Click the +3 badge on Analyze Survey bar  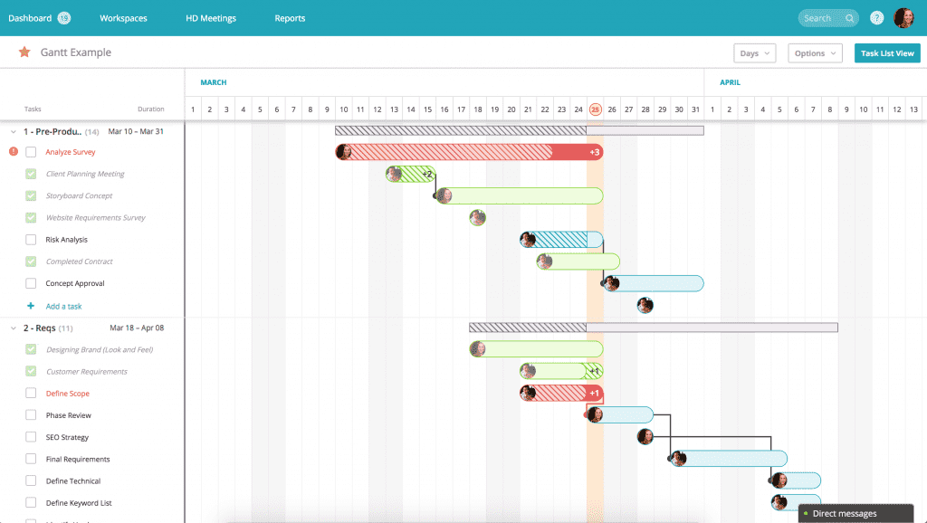[x=595, y=152]
